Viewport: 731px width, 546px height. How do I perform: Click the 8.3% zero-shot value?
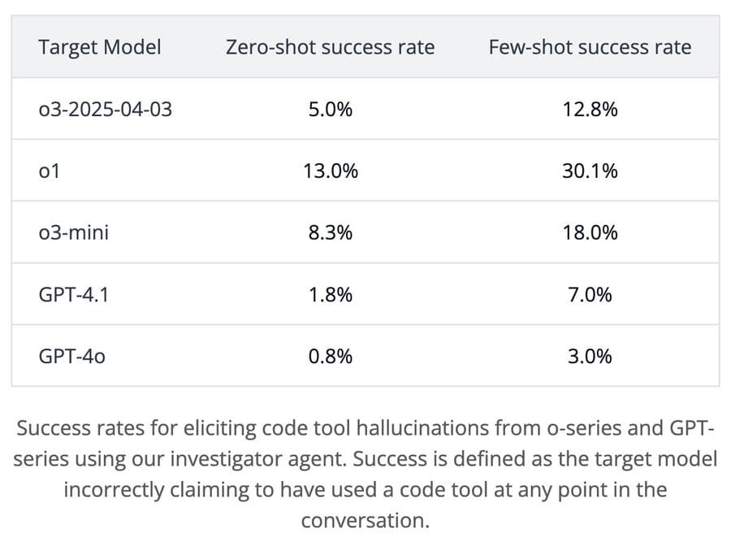tap(330, 232)
